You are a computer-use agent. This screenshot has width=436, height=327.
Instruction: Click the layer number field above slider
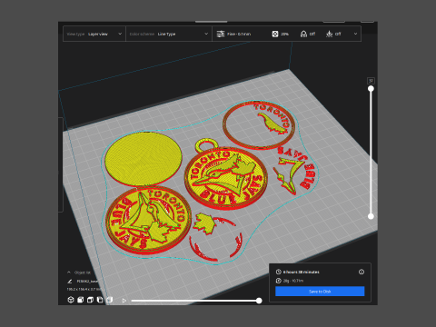coord(371,81)
